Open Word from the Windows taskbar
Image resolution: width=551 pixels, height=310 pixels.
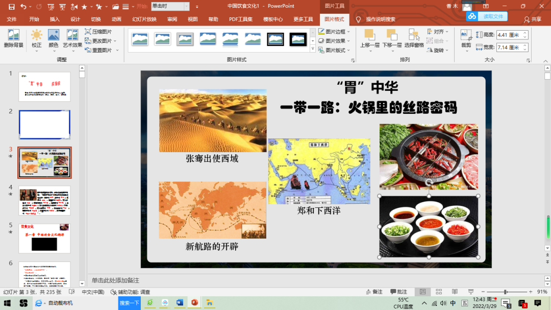coord(180,303)
